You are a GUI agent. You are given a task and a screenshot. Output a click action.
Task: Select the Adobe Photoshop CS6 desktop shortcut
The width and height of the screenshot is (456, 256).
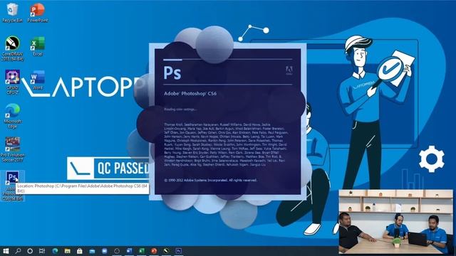point(12,186)
